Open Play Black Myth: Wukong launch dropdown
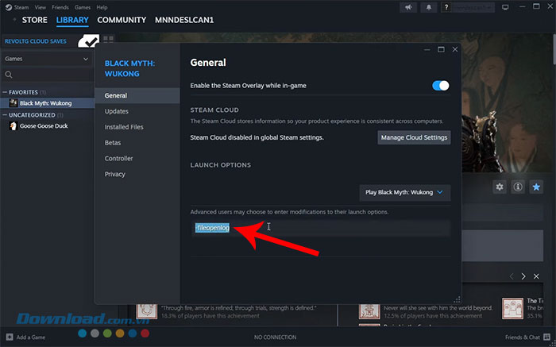Screen dimensions: 556x347 (405, 192)
